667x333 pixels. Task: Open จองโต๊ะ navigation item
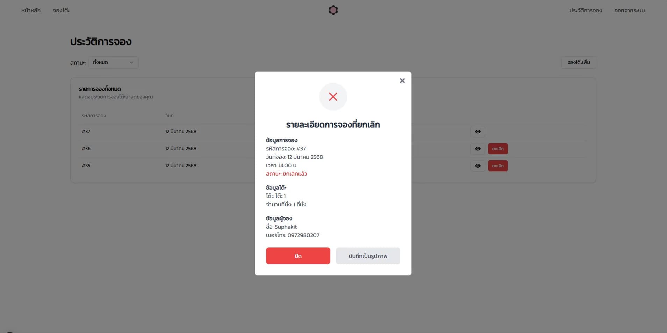pyautogui.click(x=61, y=10)
